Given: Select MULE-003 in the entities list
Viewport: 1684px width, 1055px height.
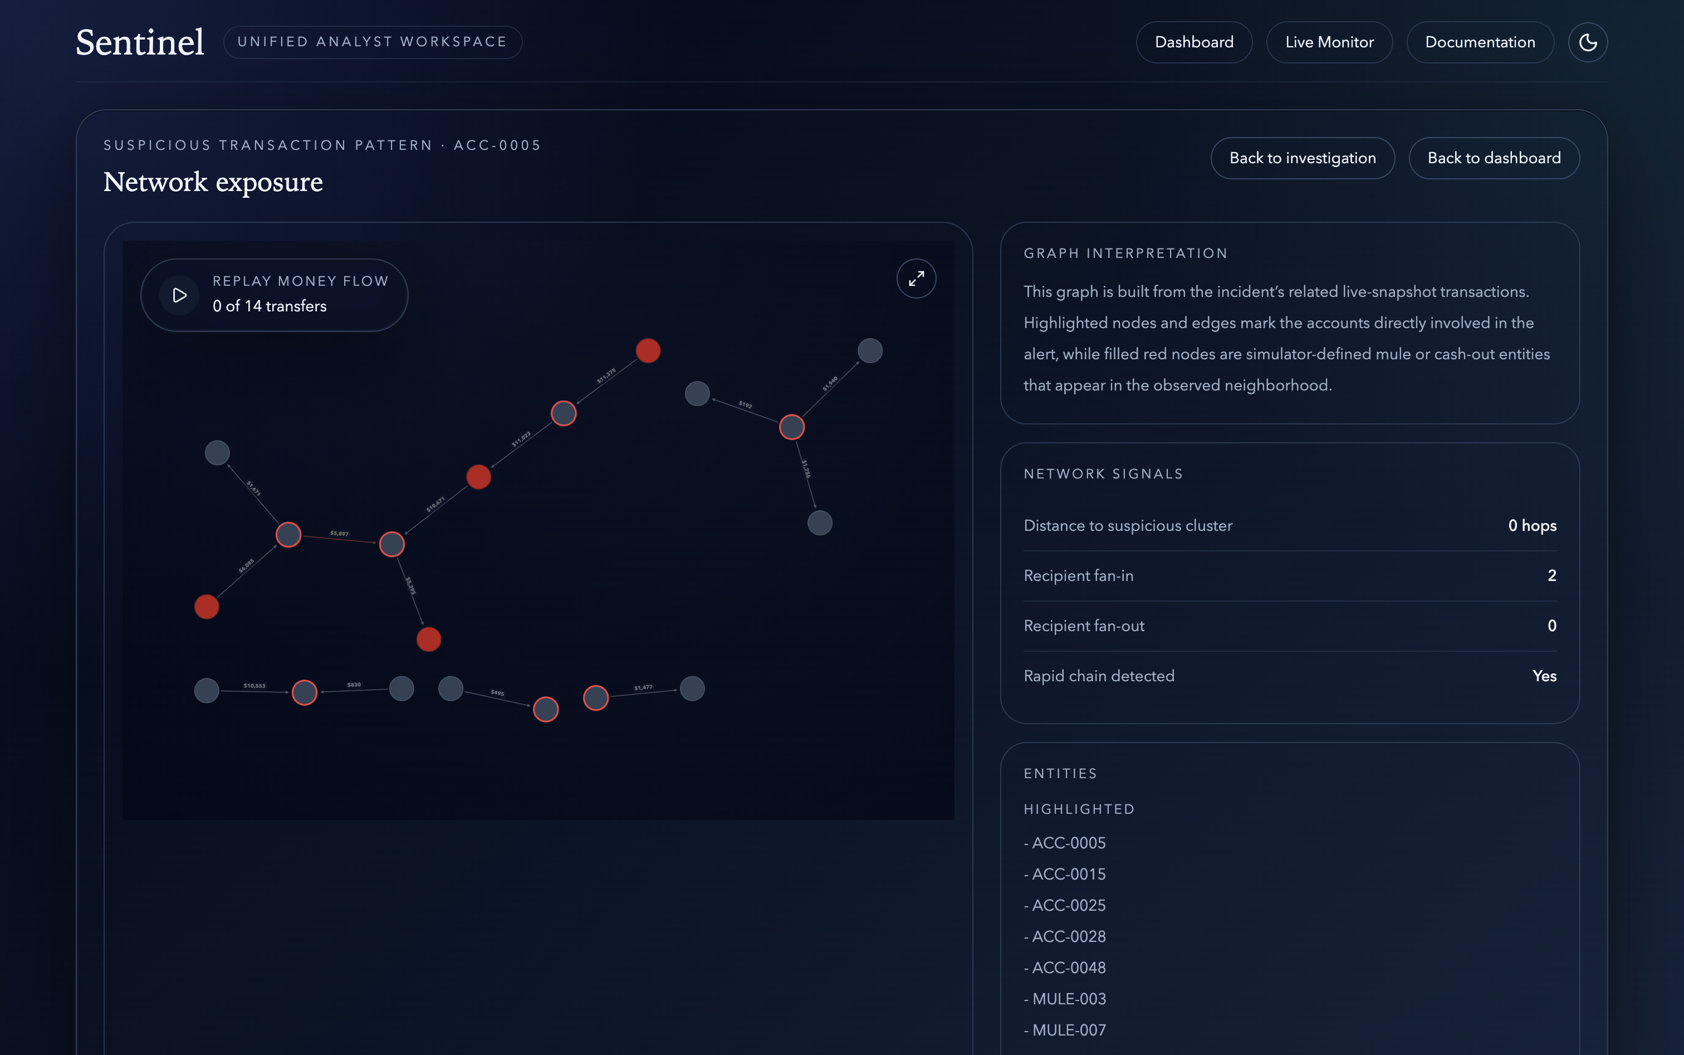Looking at the screenshot, I should click(x=1069, y=999).
